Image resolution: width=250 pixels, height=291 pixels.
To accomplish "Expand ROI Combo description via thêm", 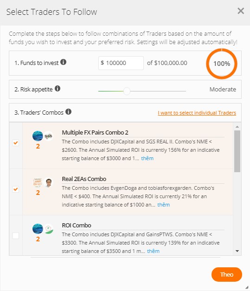I will coord(153,251).
